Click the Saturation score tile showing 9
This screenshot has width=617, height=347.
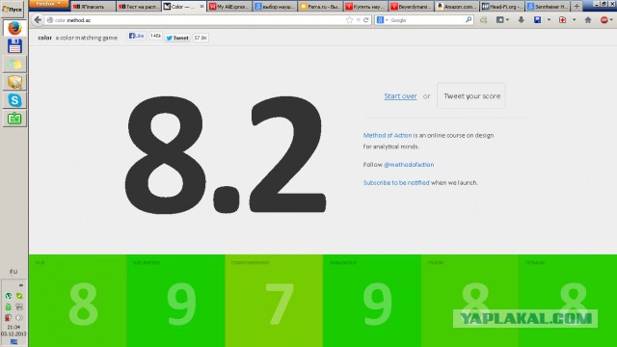tap(175, 301)
